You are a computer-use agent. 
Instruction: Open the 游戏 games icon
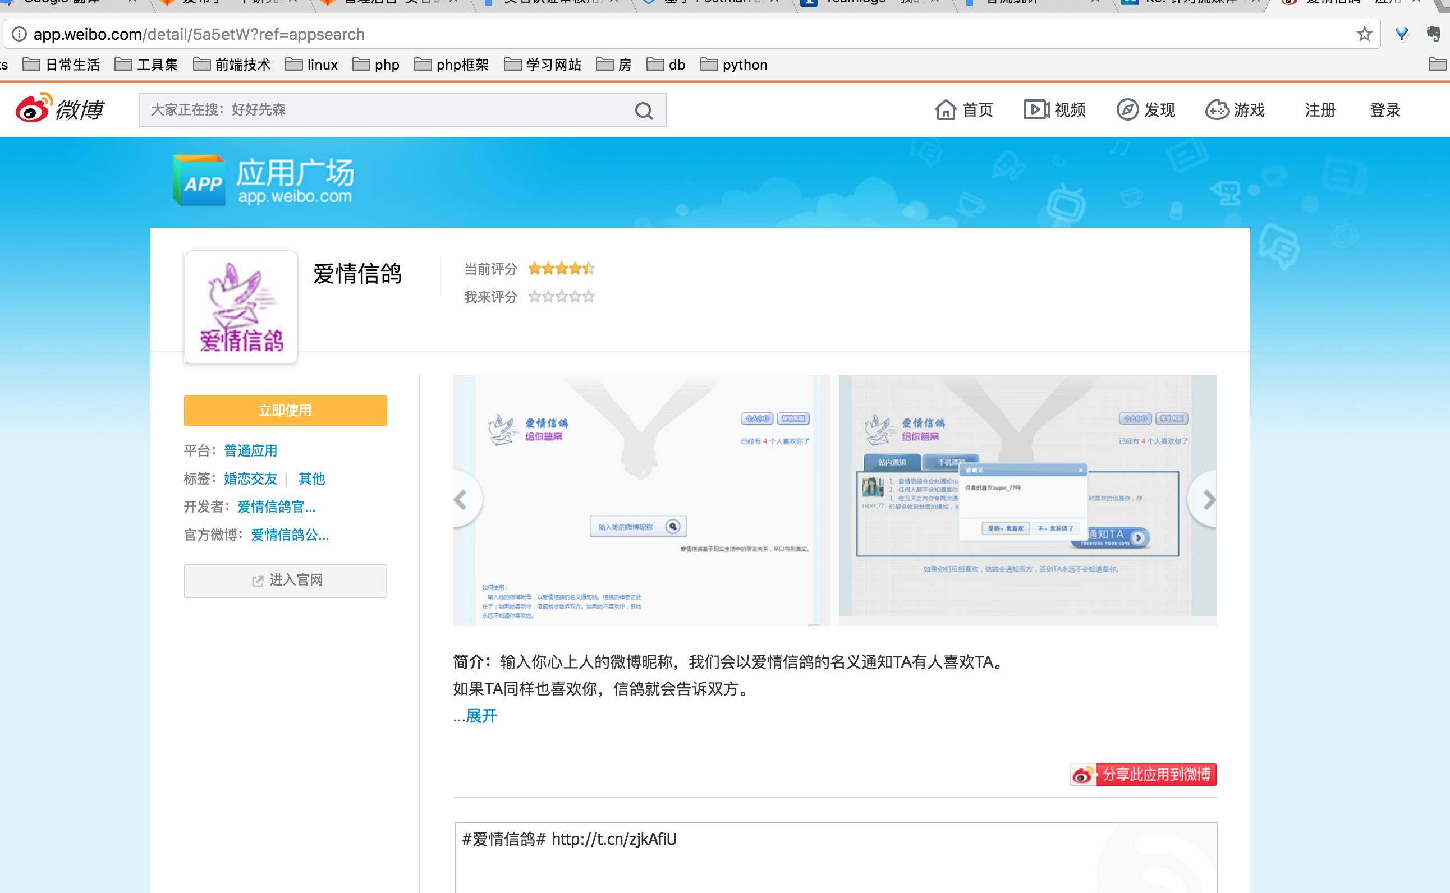1218,109
